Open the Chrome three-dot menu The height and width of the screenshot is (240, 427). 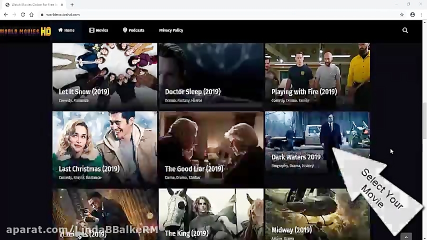pyautogui.click(x=421, y=15)
